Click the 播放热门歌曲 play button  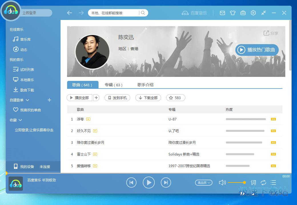256,50
